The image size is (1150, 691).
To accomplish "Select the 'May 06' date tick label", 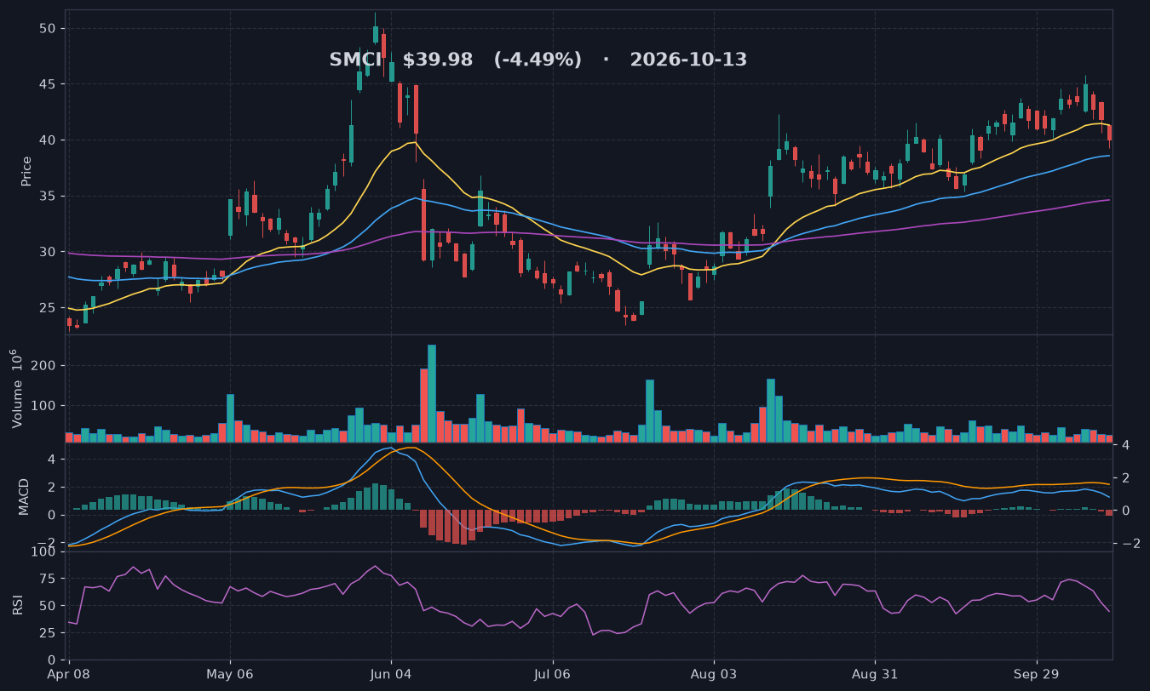I will (x=231, y=674).
